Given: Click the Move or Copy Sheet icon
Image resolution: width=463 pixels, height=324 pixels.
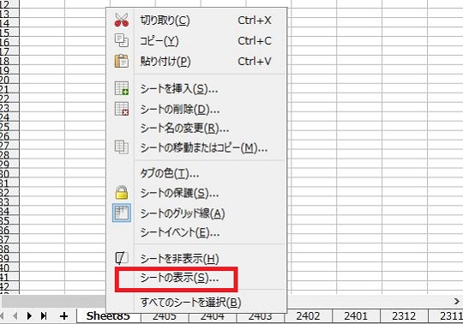Looking at the screenshot, I should tap(122, 147).
